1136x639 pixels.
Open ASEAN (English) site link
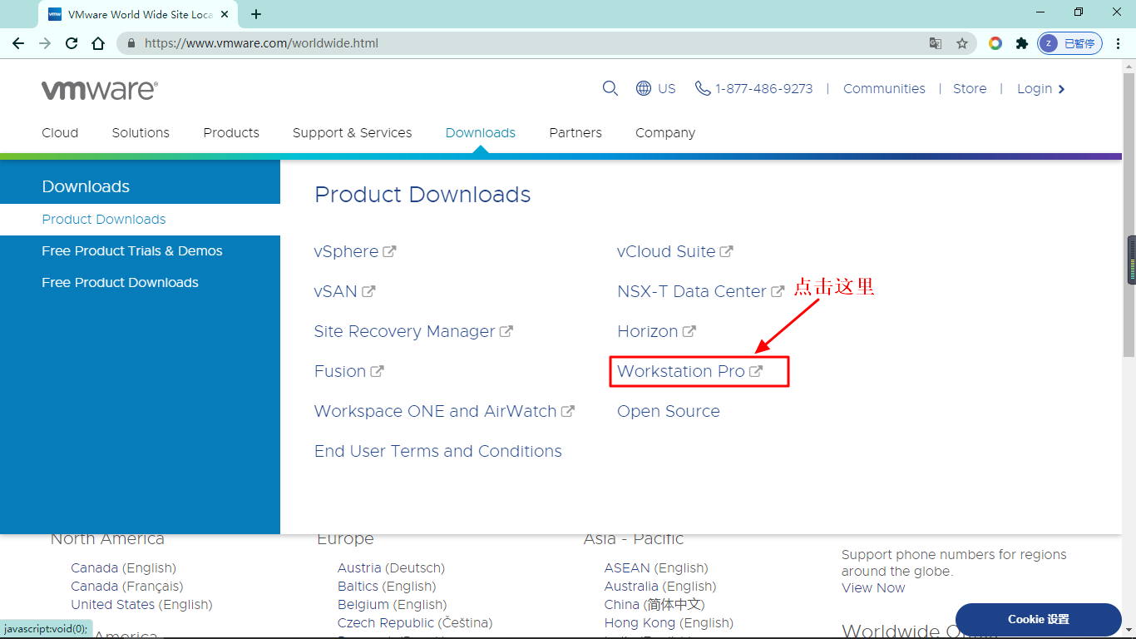click(x=656, y=568)
